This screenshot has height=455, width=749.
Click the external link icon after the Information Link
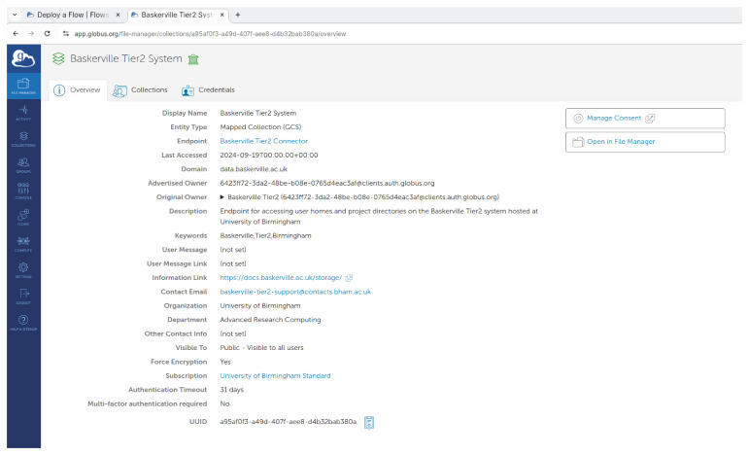click(x=349, y=278)
